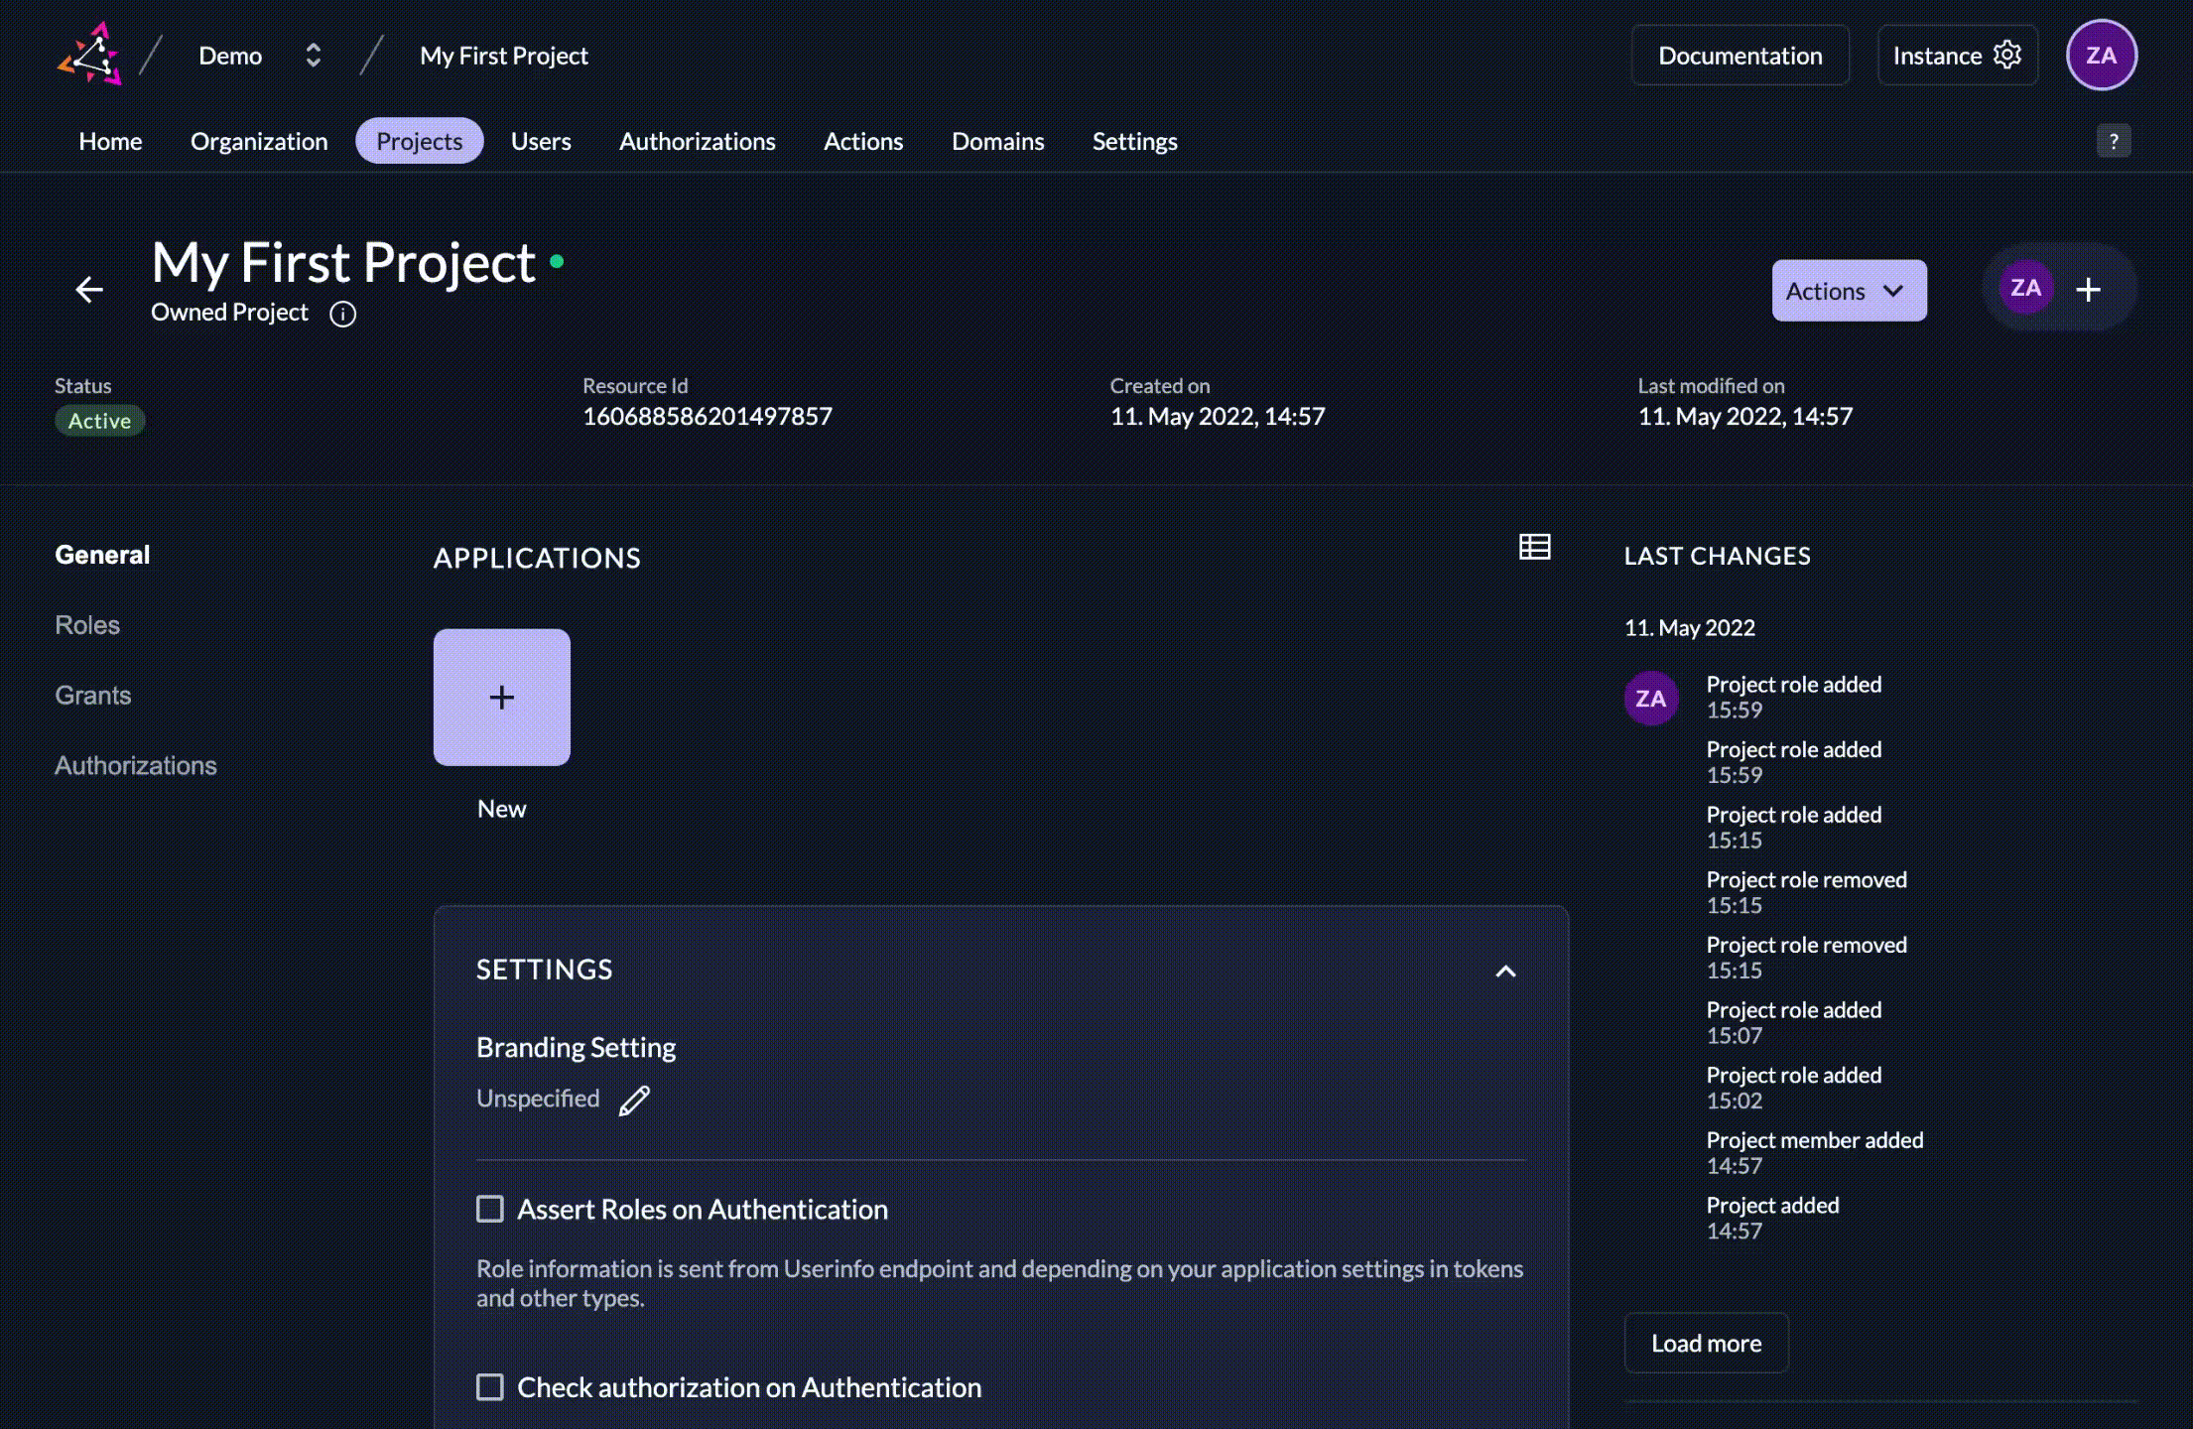Enable Check authorization on Authentication checkbox
Viewport: 2193px width, 1429px height.
coord(490,1387)
